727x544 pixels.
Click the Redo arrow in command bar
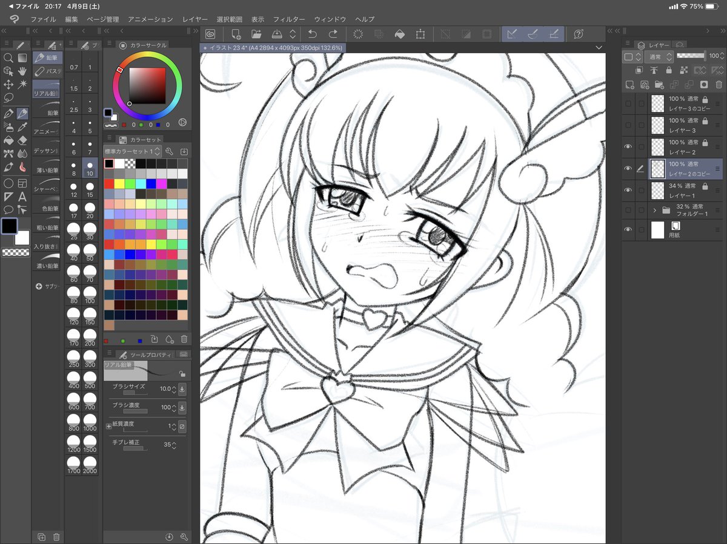click(333, 34)
